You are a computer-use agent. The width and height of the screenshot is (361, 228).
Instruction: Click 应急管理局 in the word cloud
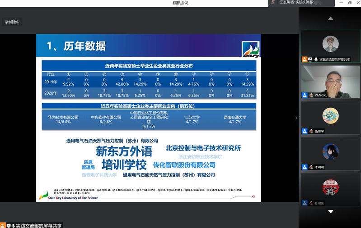coord(88,165)
